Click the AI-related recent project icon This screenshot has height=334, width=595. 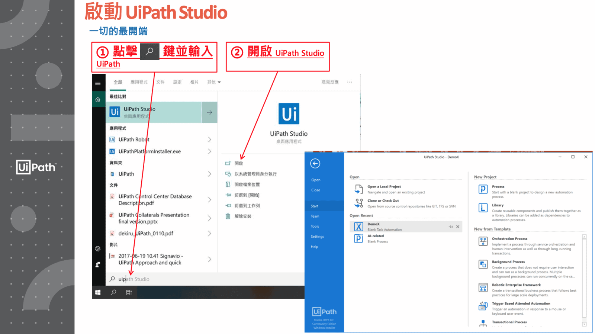358,238
